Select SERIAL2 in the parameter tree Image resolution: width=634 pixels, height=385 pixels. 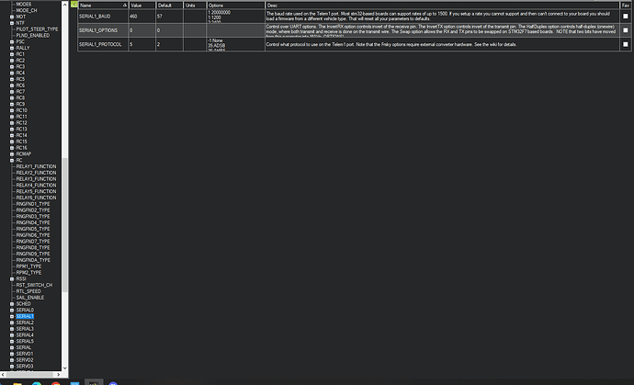coord(25,323)
